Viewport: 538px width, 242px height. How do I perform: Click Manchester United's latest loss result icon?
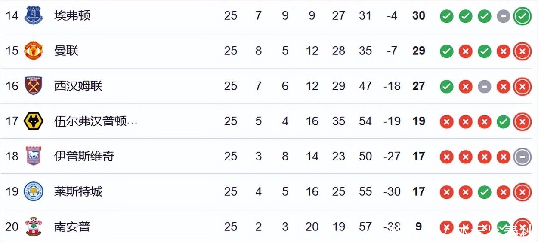pos(522,51)
